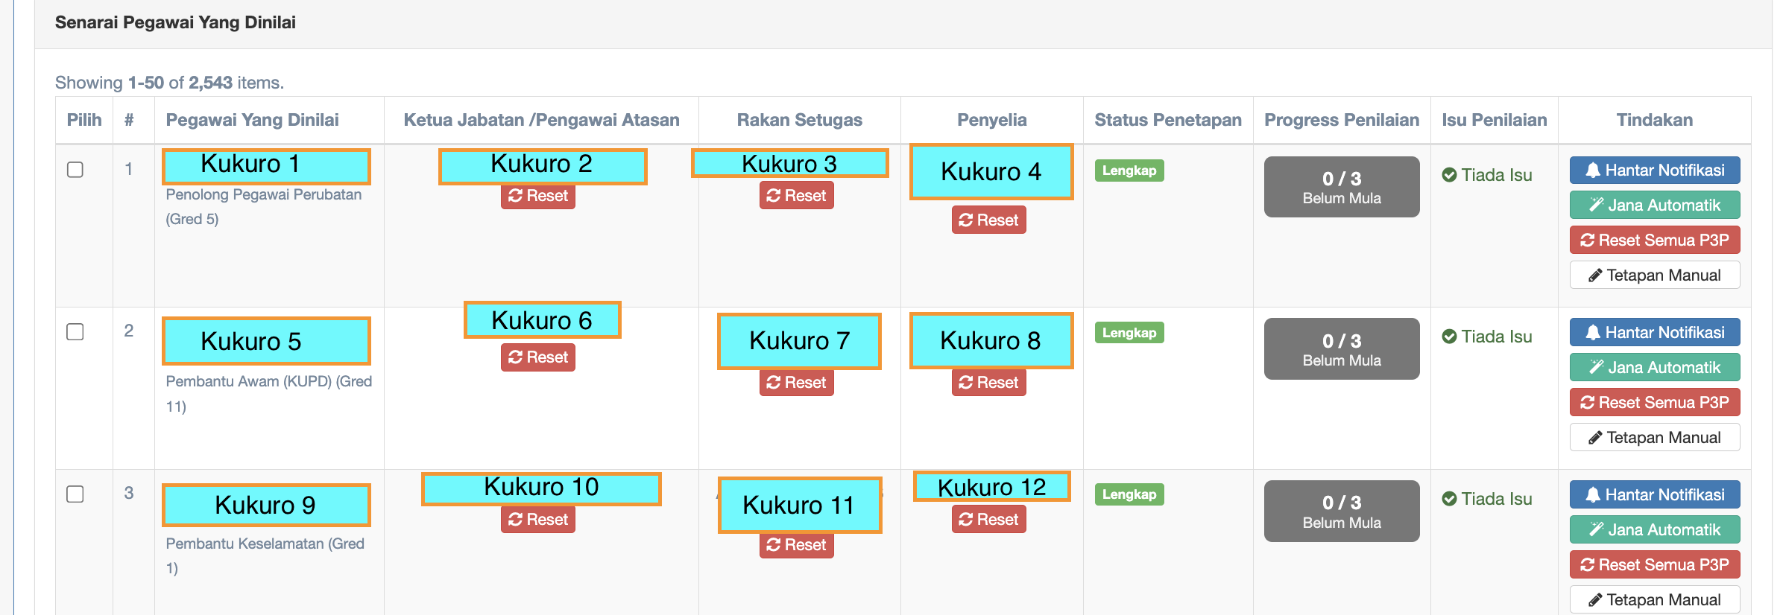
Task: Open Tetapan Manual for row 1
Action: tap(1654, 275)
